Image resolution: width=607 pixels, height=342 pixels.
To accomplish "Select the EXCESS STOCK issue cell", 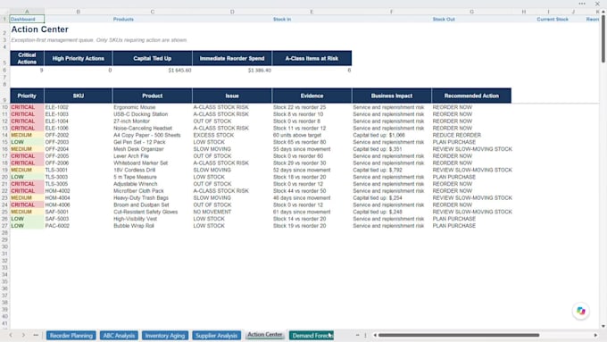I will pos(213,135).
